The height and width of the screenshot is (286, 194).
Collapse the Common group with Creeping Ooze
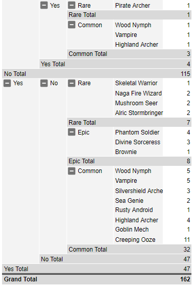pos(72,171)
